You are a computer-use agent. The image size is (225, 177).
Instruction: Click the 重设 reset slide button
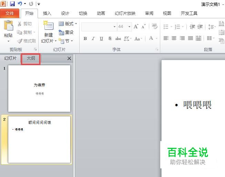pyautogui.click(x=66, y=32)
